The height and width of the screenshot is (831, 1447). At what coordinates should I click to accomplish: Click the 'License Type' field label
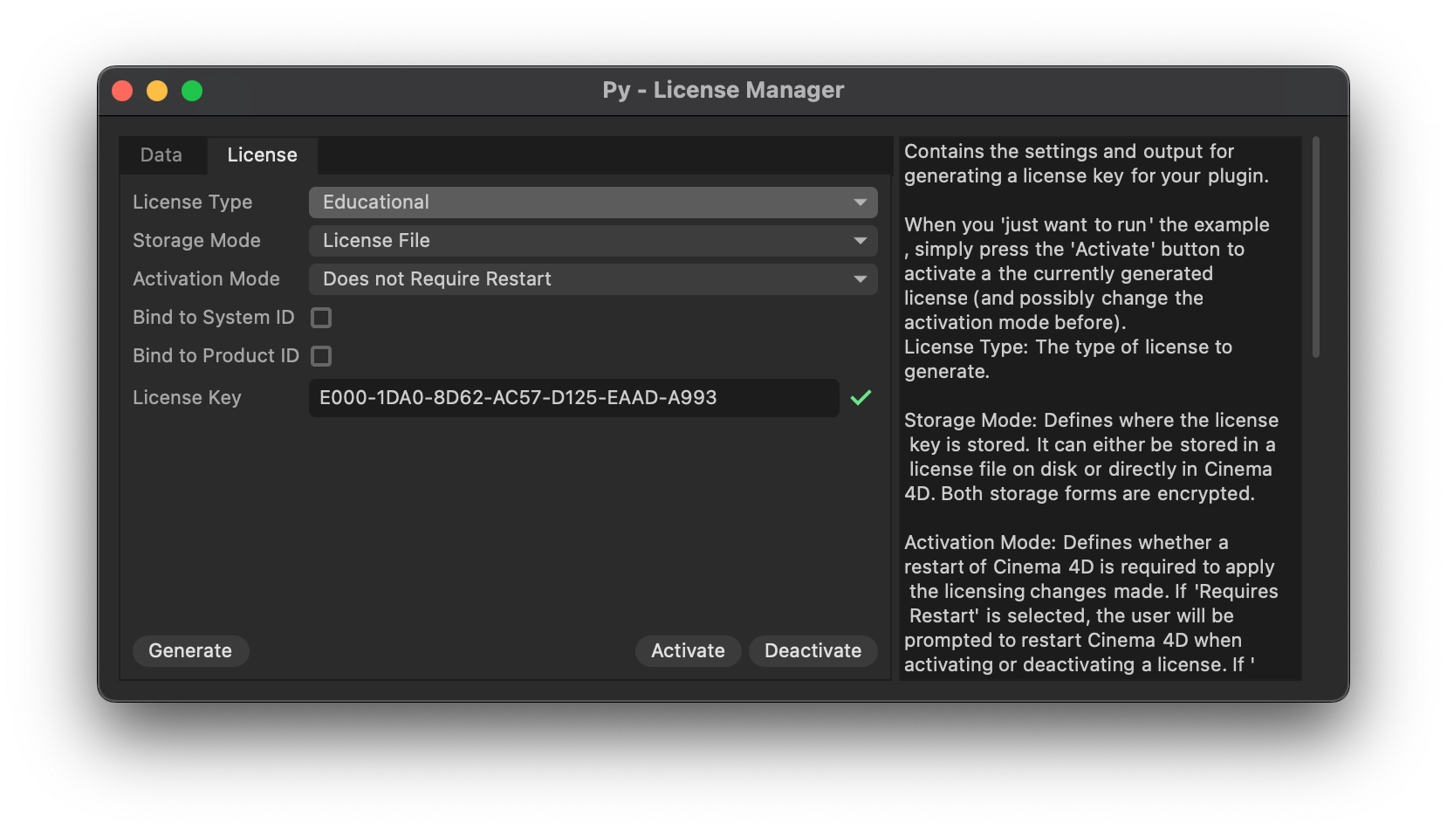coord(192,203)
